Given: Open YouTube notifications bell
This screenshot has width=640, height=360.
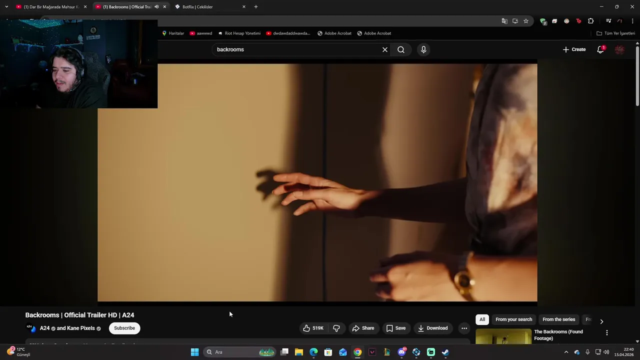Looking at the screenshot, I should pyautogui.click(x=600, y=49).
